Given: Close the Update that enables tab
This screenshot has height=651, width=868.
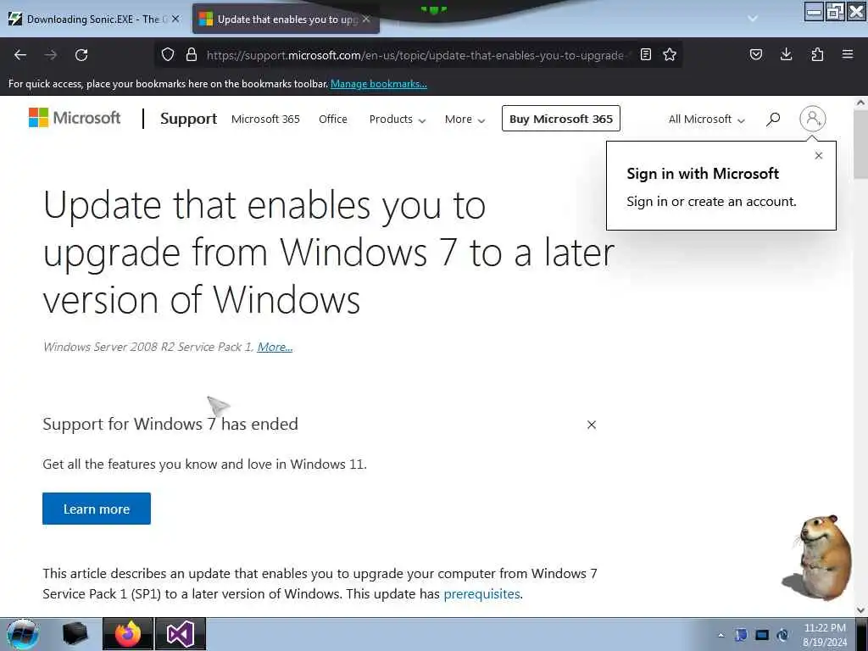Looking at the screenshot, I should tap(366, 19).
